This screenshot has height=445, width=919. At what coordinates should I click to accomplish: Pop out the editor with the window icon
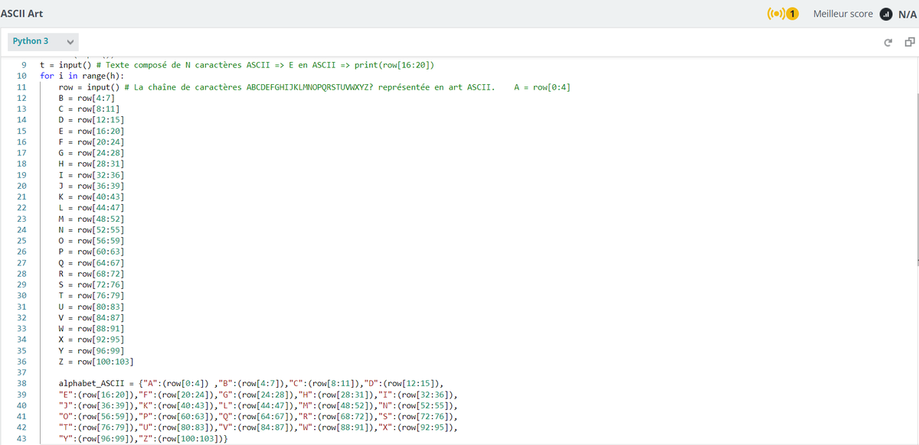(909, 41)
